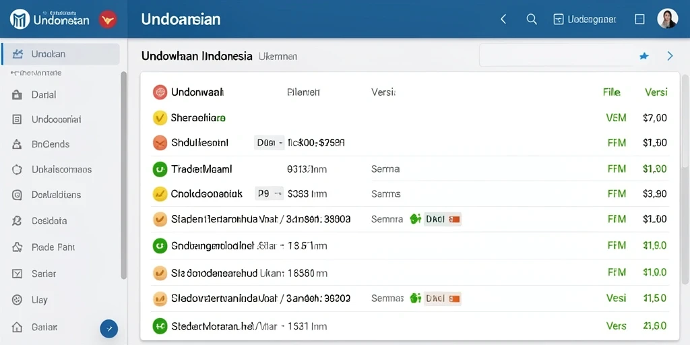Click the Cesidota sidebar icon

tap(17, 221)
